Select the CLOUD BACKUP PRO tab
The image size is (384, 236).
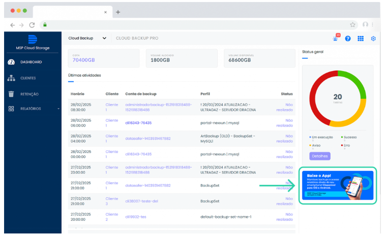137,38
